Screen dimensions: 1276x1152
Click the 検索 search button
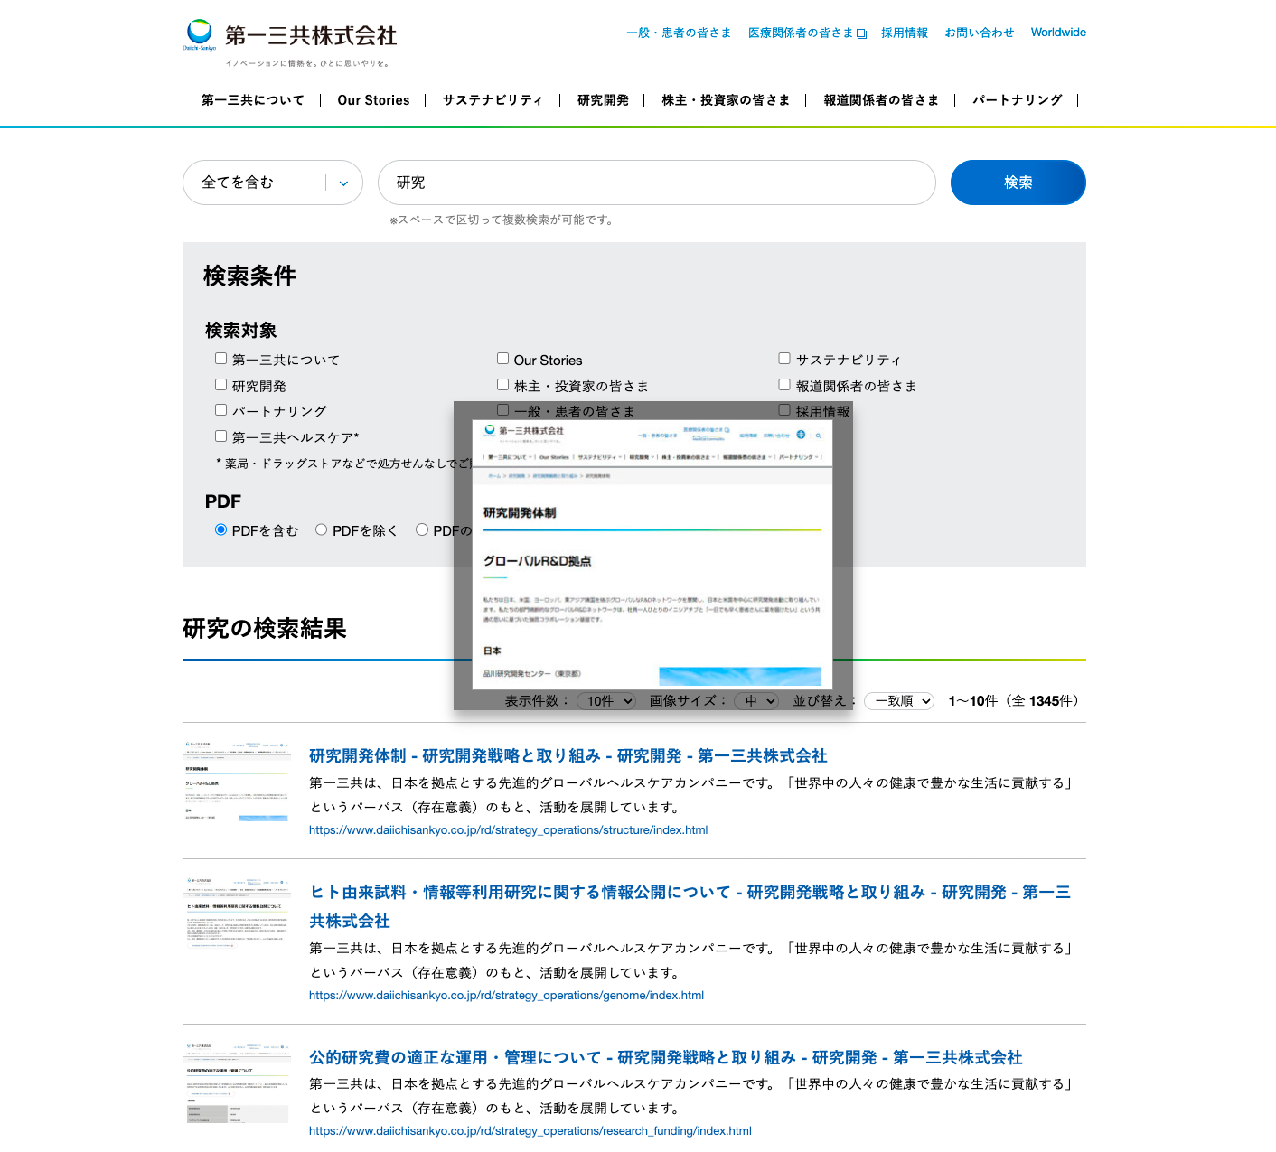[x=1018, y=183]
